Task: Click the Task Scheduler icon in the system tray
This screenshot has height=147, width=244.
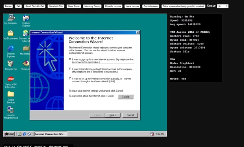Action: coord(152,134)
